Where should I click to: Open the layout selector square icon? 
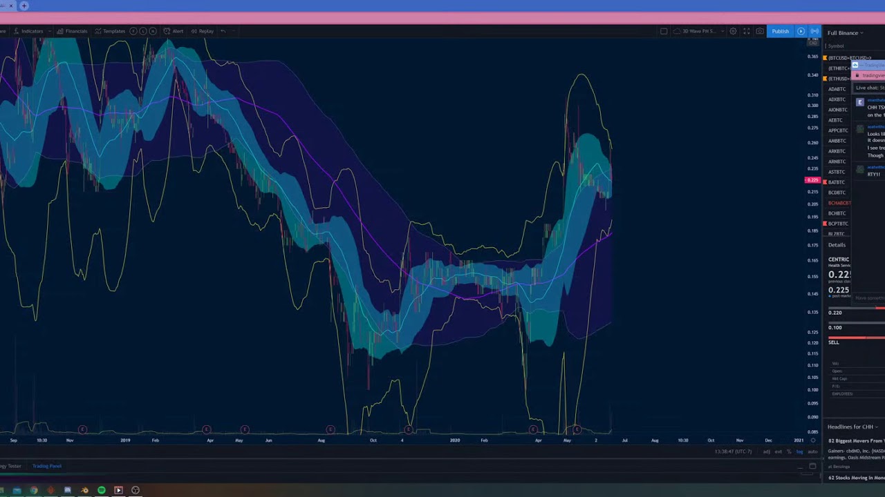pyautogui.click(x=664, y=31)
